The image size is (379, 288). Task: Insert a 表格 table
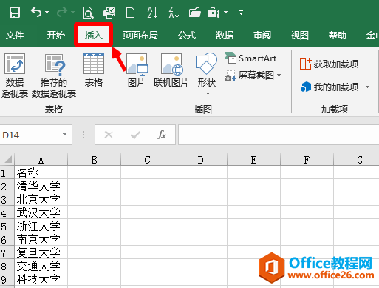point(94,70)
